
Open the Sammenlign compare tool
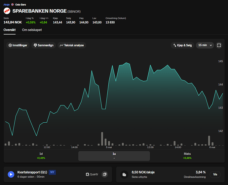pyautogui.click(x=44, y=45)
